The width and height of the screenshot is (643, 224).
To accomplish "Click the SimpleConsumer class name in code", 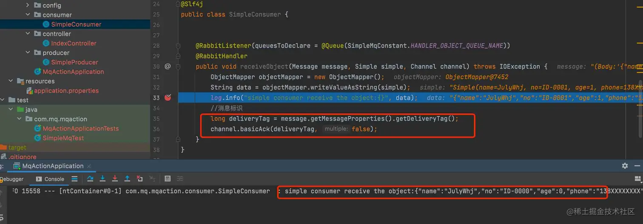I will (255, 14).
